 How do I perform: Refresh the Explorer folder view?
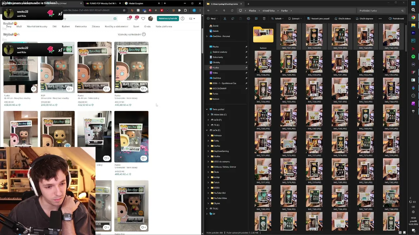coord(232,10)
